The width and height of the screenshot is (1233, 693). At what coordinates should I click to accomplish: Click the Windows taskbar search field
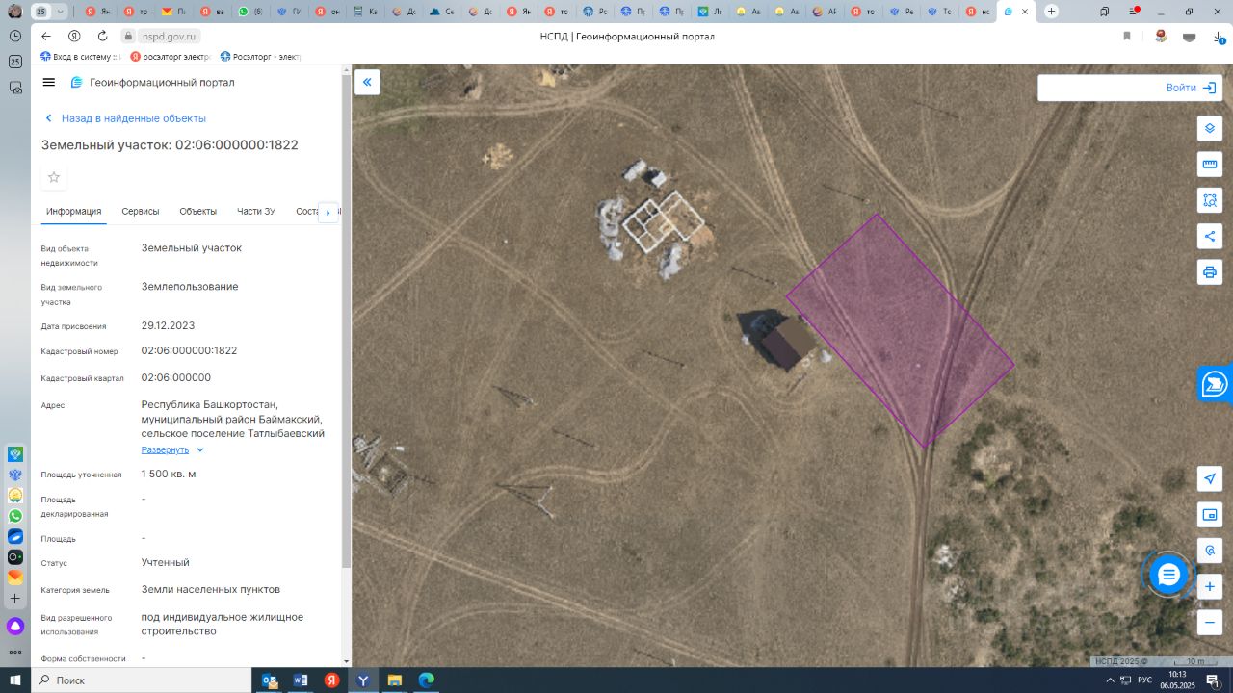(141, 680)
